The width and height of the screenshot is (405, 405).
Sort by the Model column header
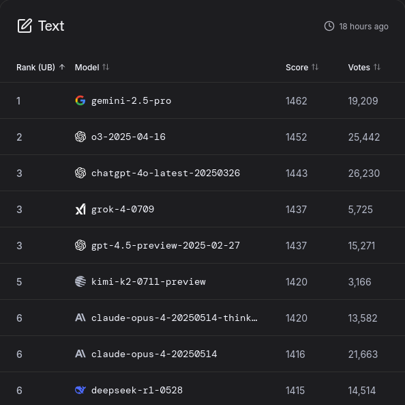(92, 68)
